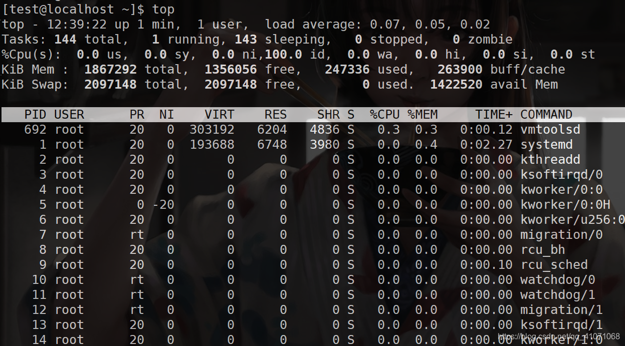The width and height of the screenshot is (625, 346).
Task: Select the kworker/0:0H process name
Action: [x=565, y=205]
